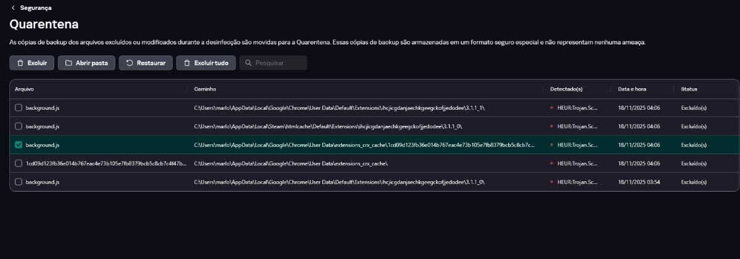Click the trash icon on Excluir tudo
Image resolution: width=740 pixels, height=259 pixels.
tap(187, 63)
